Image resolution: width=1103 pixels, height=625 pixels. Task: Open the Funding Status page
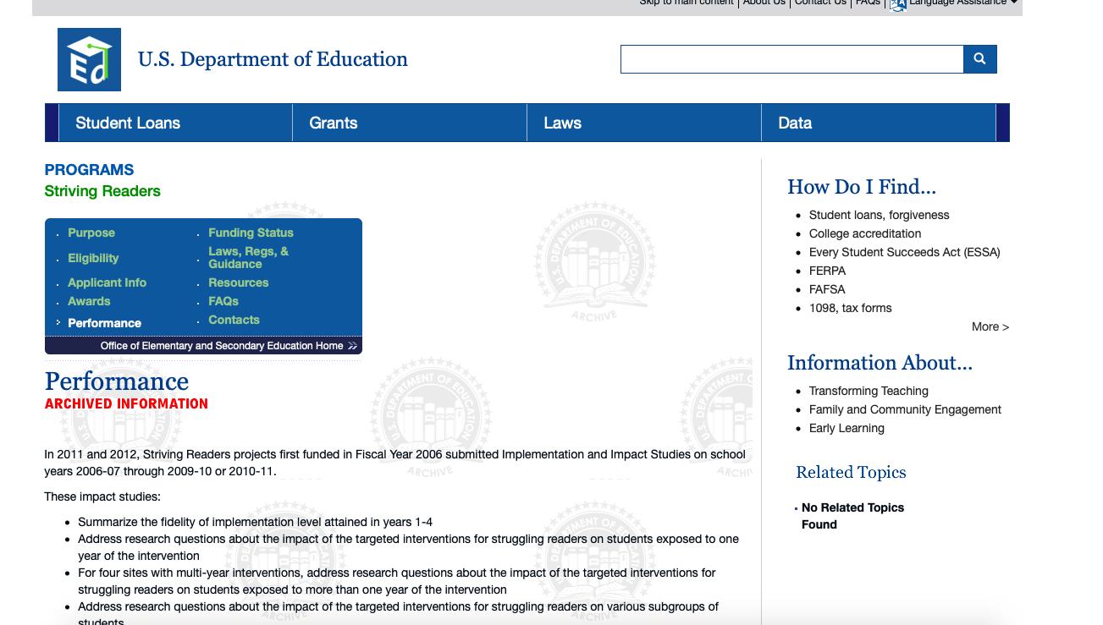[x=251, y=233]
